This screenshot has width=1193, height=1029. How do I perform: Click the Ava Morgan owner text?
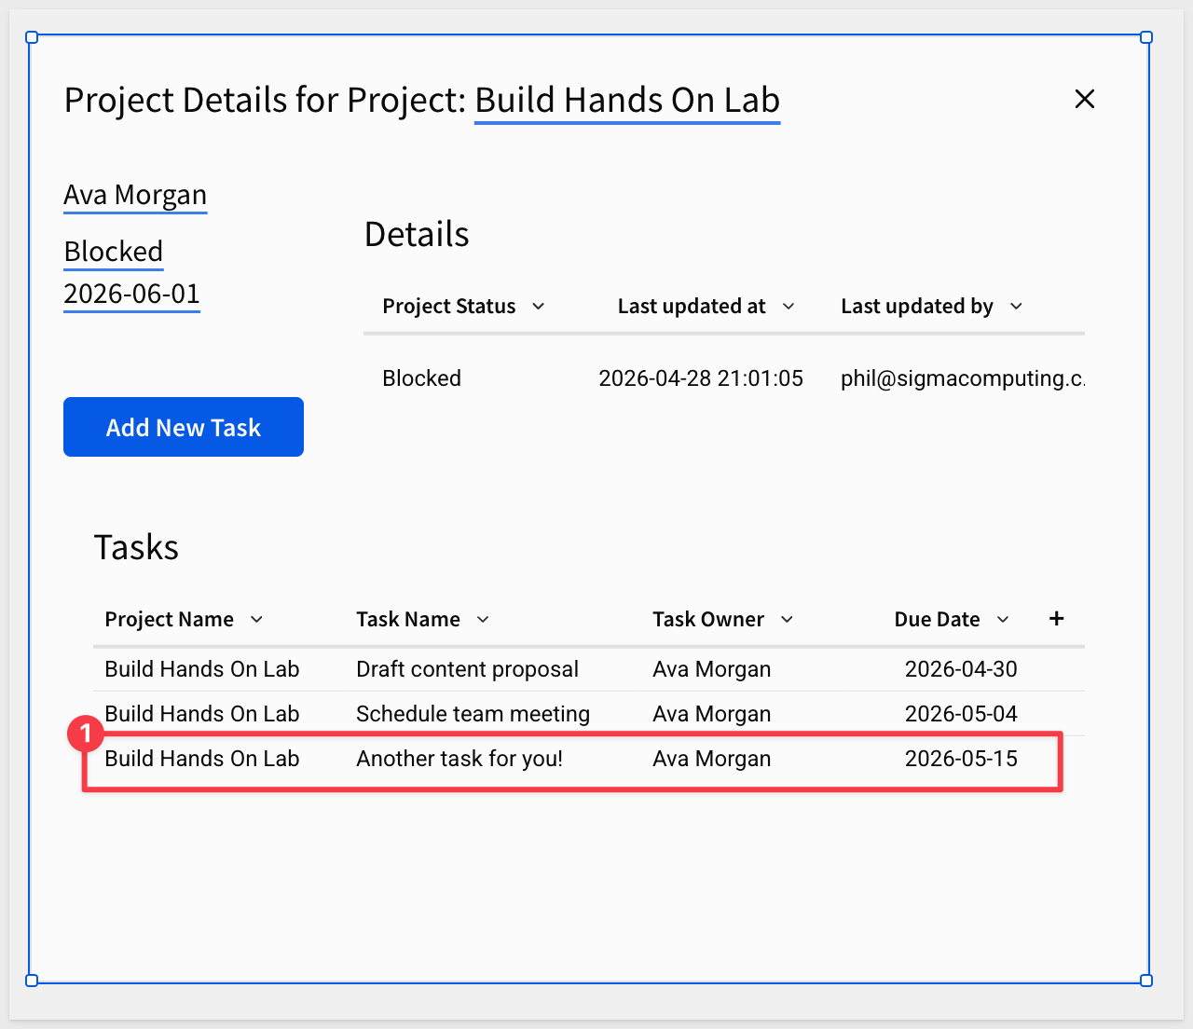[x=135, y=195]
